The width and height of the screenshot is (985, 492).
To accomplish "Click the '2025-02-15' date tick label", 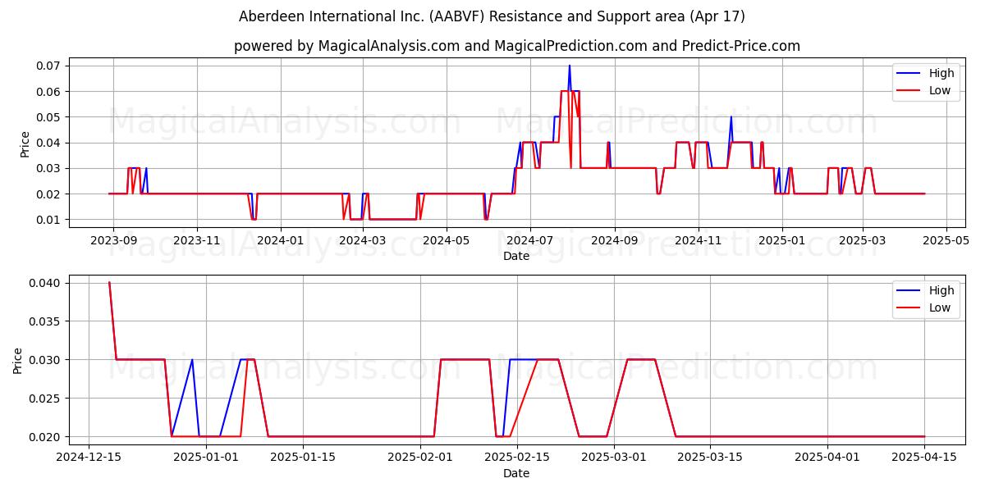I will pyautogui.click(x=517, y=458).
